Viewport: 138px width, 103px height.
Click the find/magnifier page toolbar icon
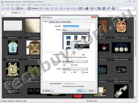pyautogui.click(x=47, y=8)
